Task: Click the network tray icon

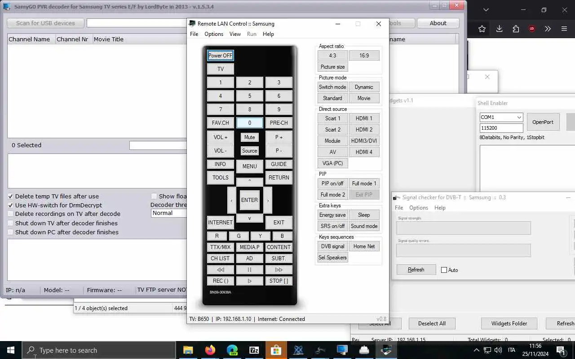Action: (487, 350)
